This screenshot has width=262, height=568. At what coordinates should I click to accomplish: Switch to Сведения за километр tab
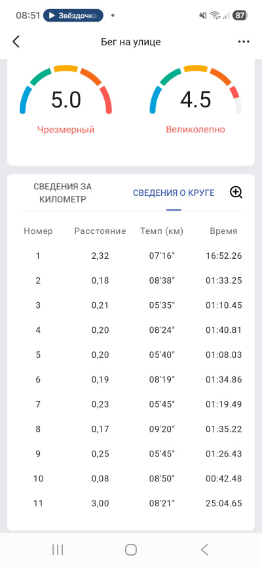pos(62,193)
